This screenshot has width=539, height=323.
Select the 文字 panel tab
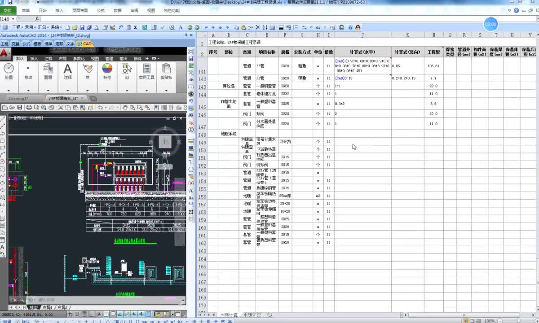coord(71,44)
